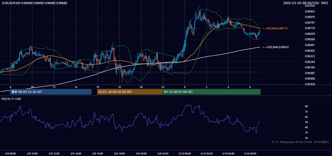
Task: Click hour label 22 under price chart
Action: [x=163, y=87]
